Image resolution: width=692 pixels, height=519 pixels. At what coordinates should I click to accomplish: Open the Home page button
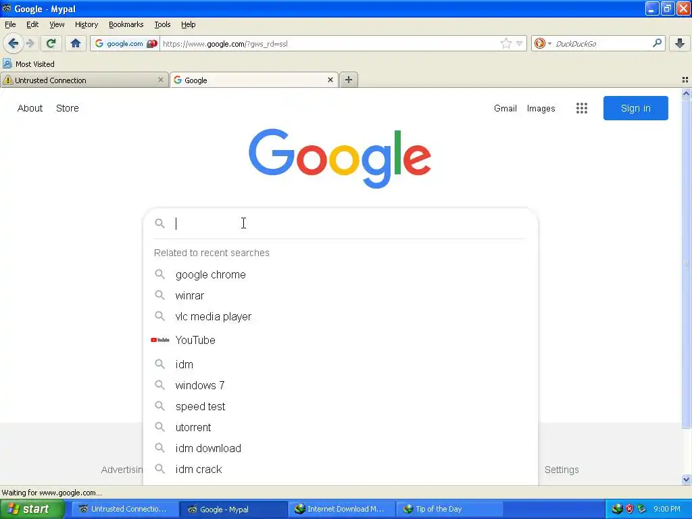coord(76,43)
